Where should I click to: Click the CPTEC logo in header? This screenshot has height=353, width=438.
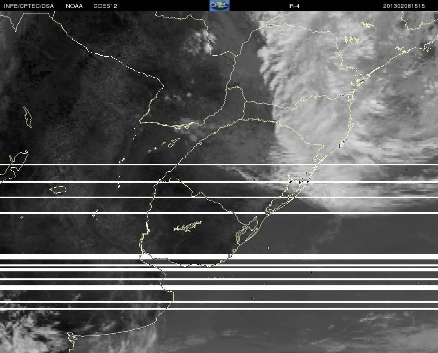(219, 5)
